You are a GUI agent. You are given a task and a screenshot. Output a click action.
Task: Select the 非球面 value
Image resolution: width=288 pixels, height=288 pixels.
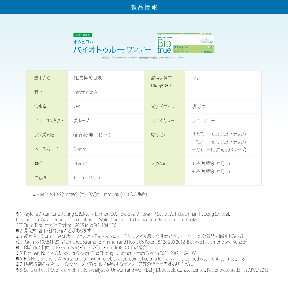(x=199, y=106)
